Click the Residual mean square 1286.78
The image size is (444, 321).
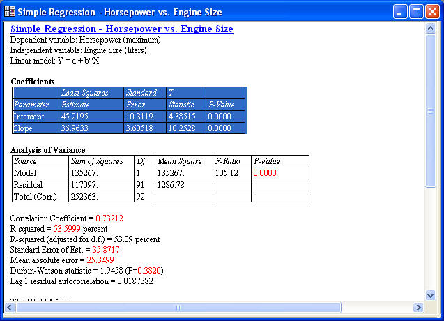(171, 185)
